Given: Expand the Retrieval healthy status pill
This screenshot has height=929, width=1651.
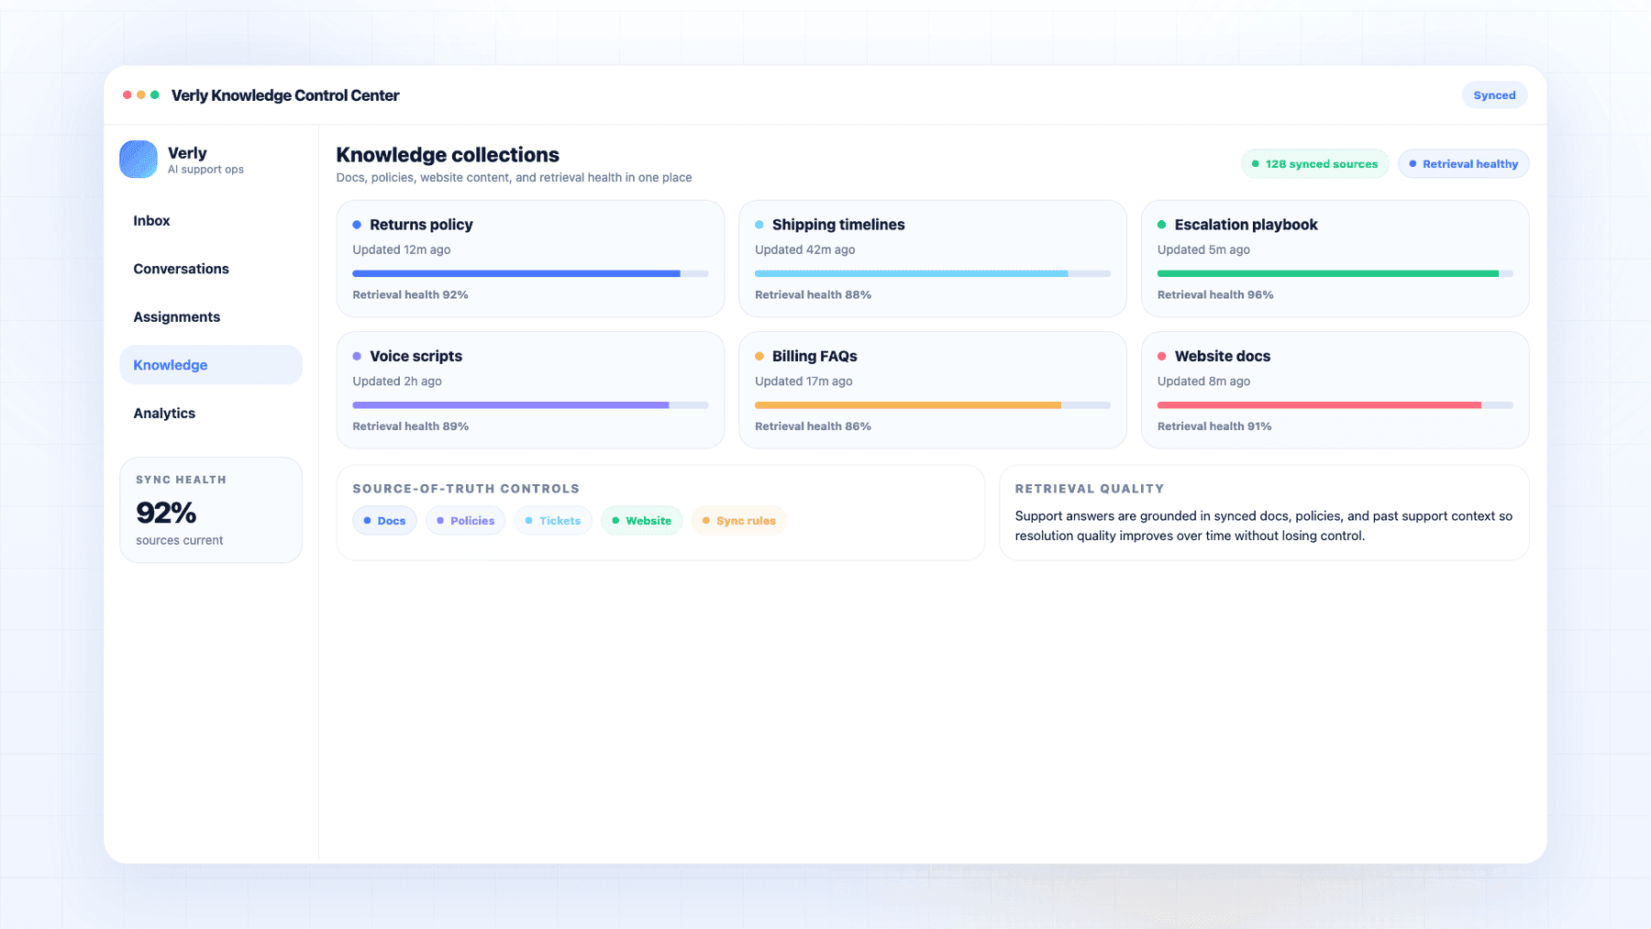Looking at the screenshot, I should tap(1463, 163).
